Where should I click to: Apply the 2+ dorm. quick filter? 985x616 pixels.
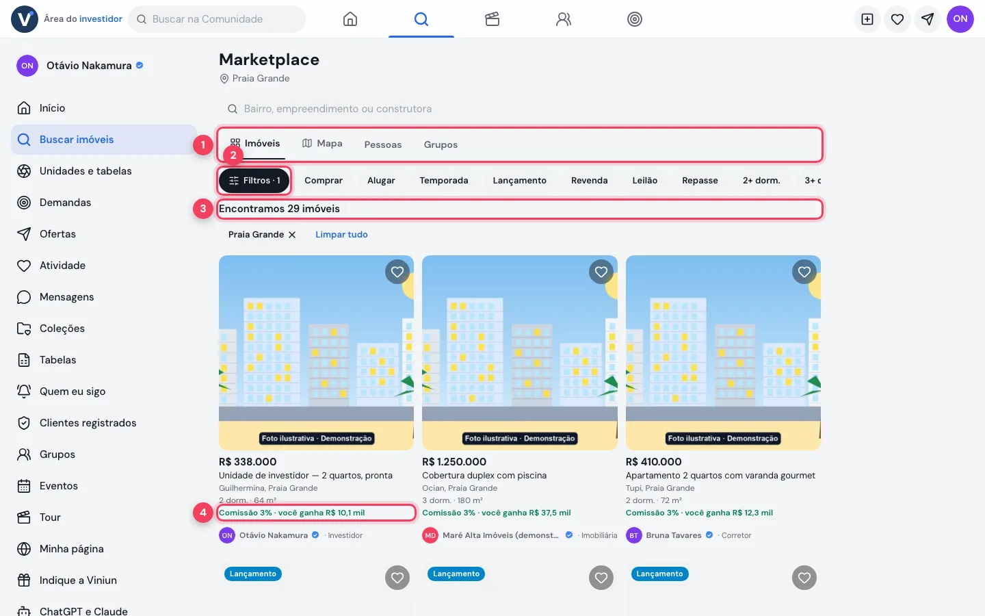[761, 181]
